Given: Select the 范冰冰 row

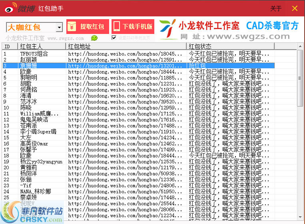Looking at the screenshot, I should click(138, 101).
